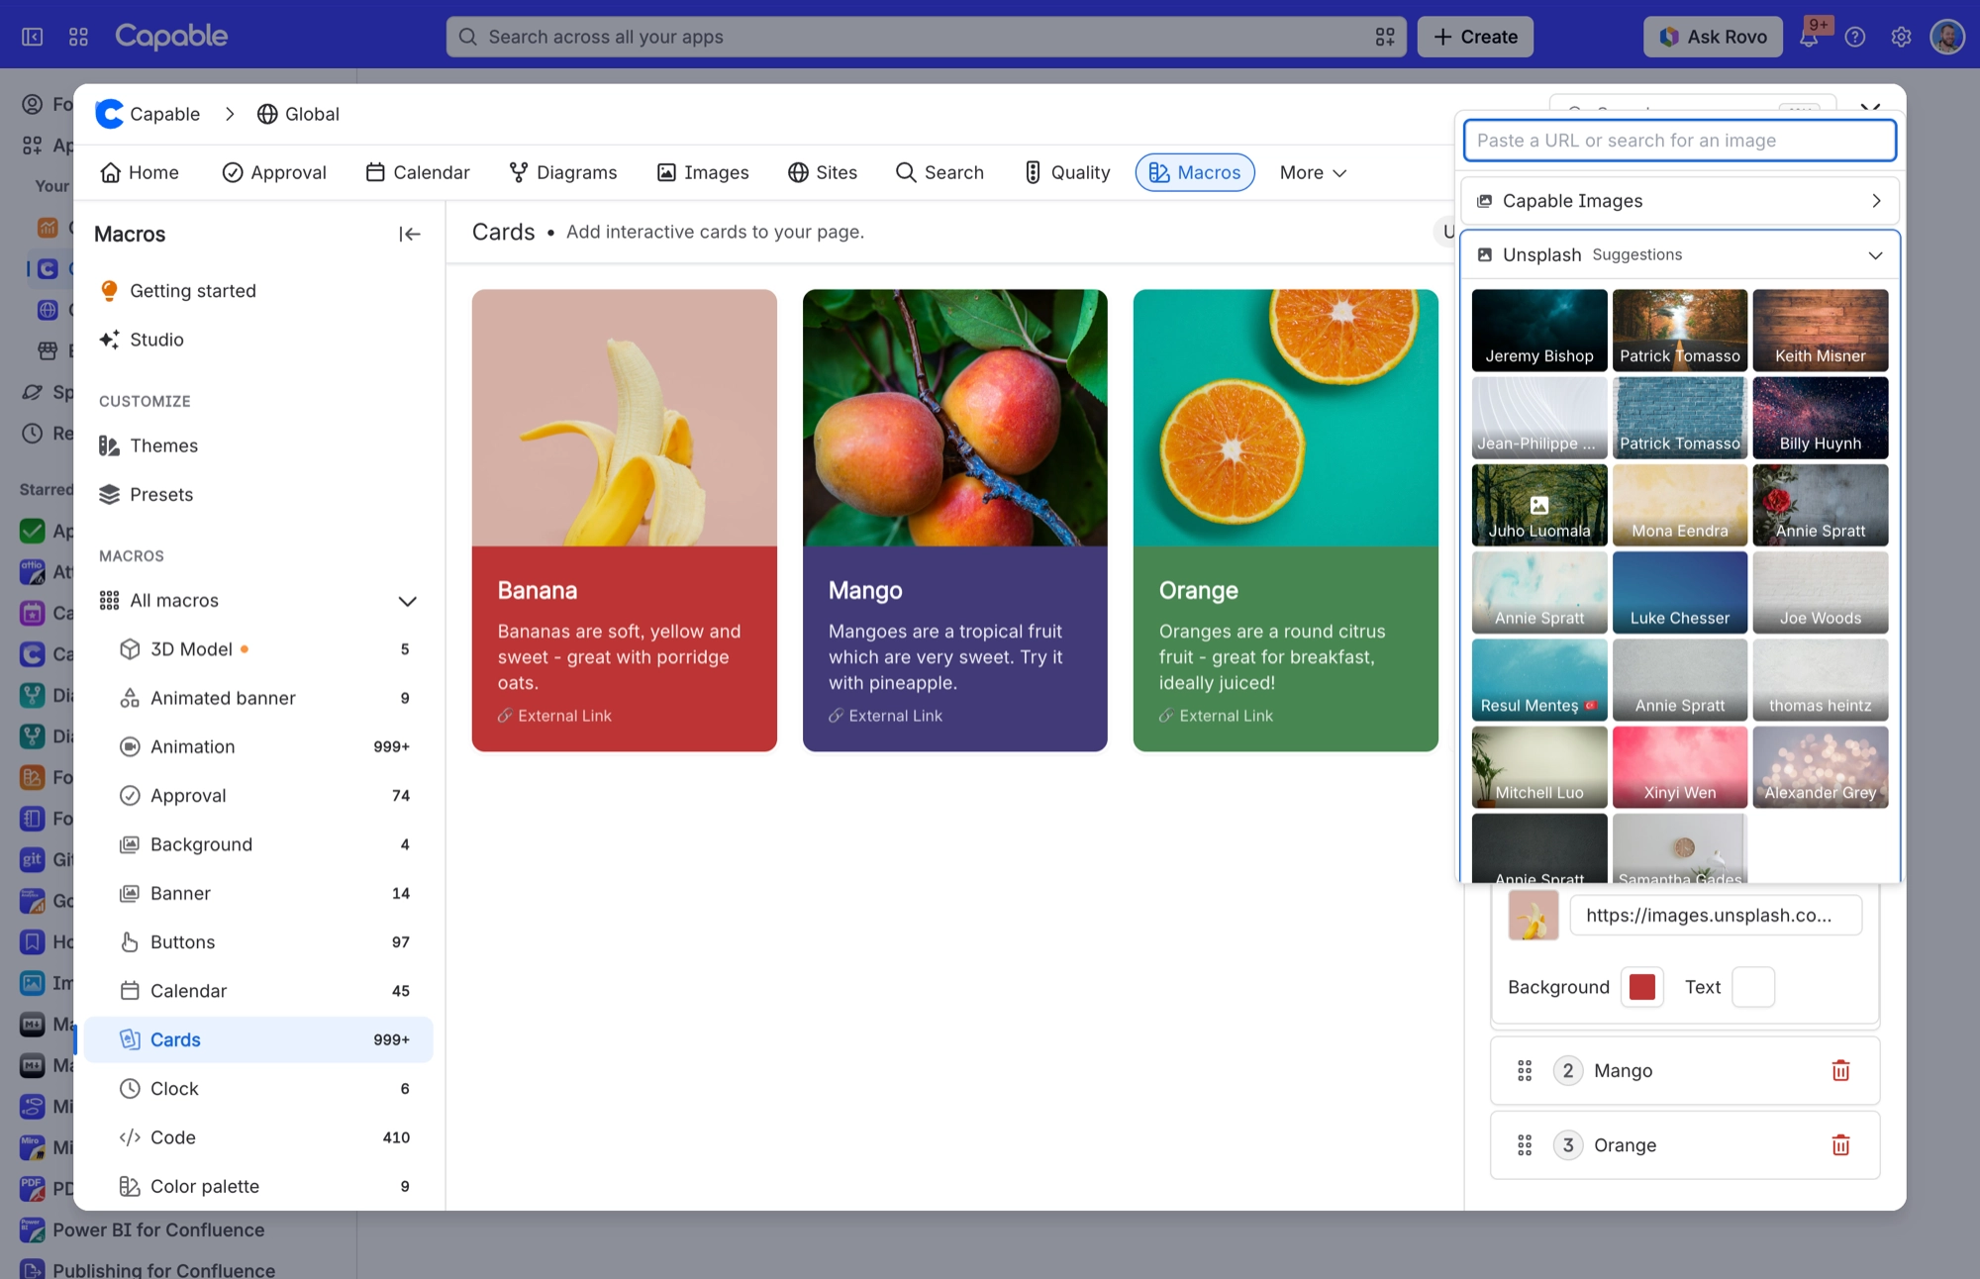This screenshot has height=1279, width=1980.
Task: Expand the Capable Images section
Action: (1680, 201)
